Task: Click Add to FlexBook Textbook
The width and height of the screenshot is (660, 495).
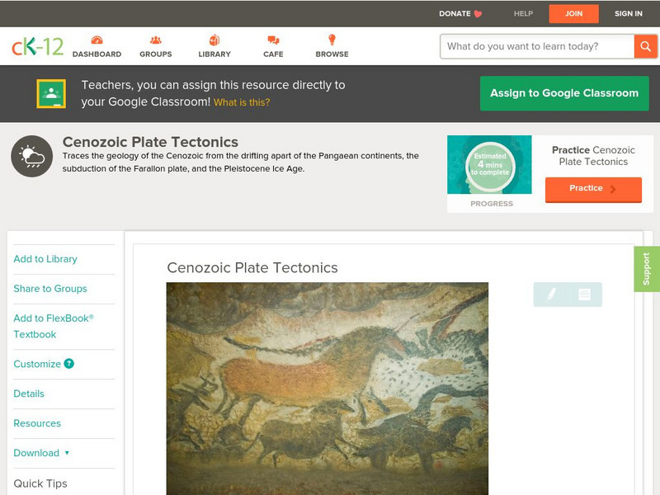Action: click(x=54, y=326)
